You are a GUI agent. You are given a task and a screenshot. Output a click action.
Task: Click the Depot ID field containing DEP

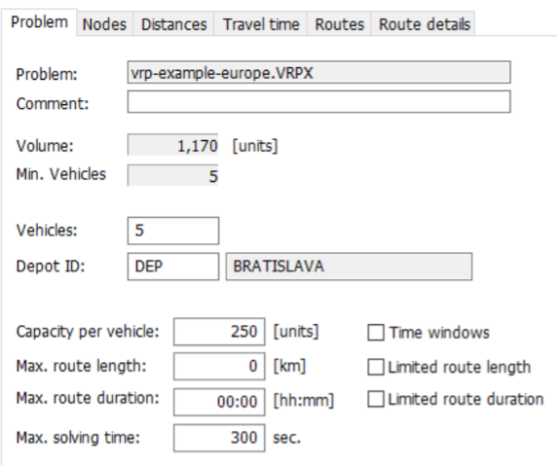tap(173, 267)
